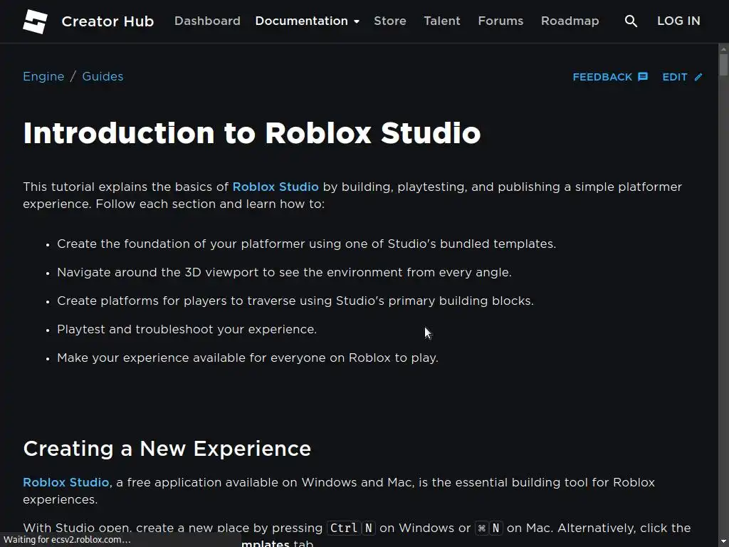Click the Roblox logo icon
The image size is (729, 547).
(36, 21)
